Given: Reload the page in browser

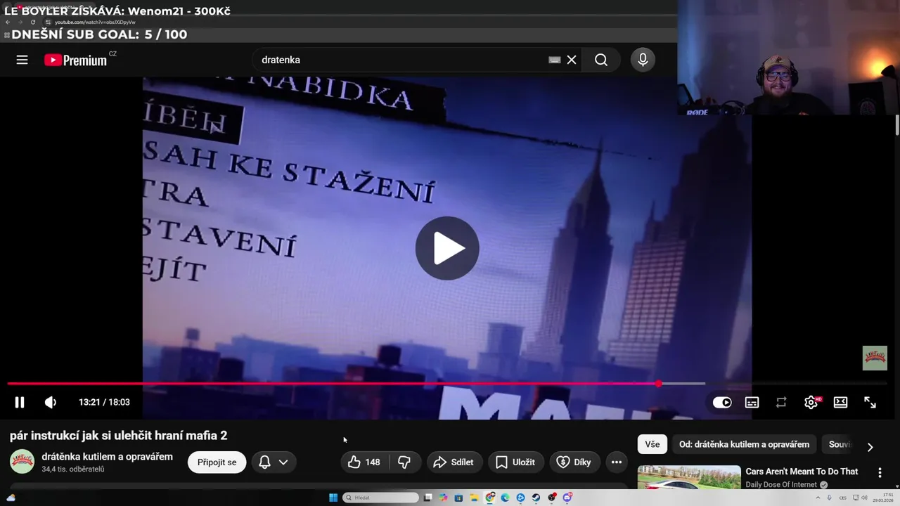Looking at the screenshot, I should tap(32, 22).
